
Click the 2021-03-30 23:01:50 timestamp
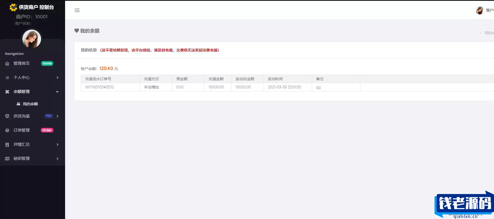point(284,87)
